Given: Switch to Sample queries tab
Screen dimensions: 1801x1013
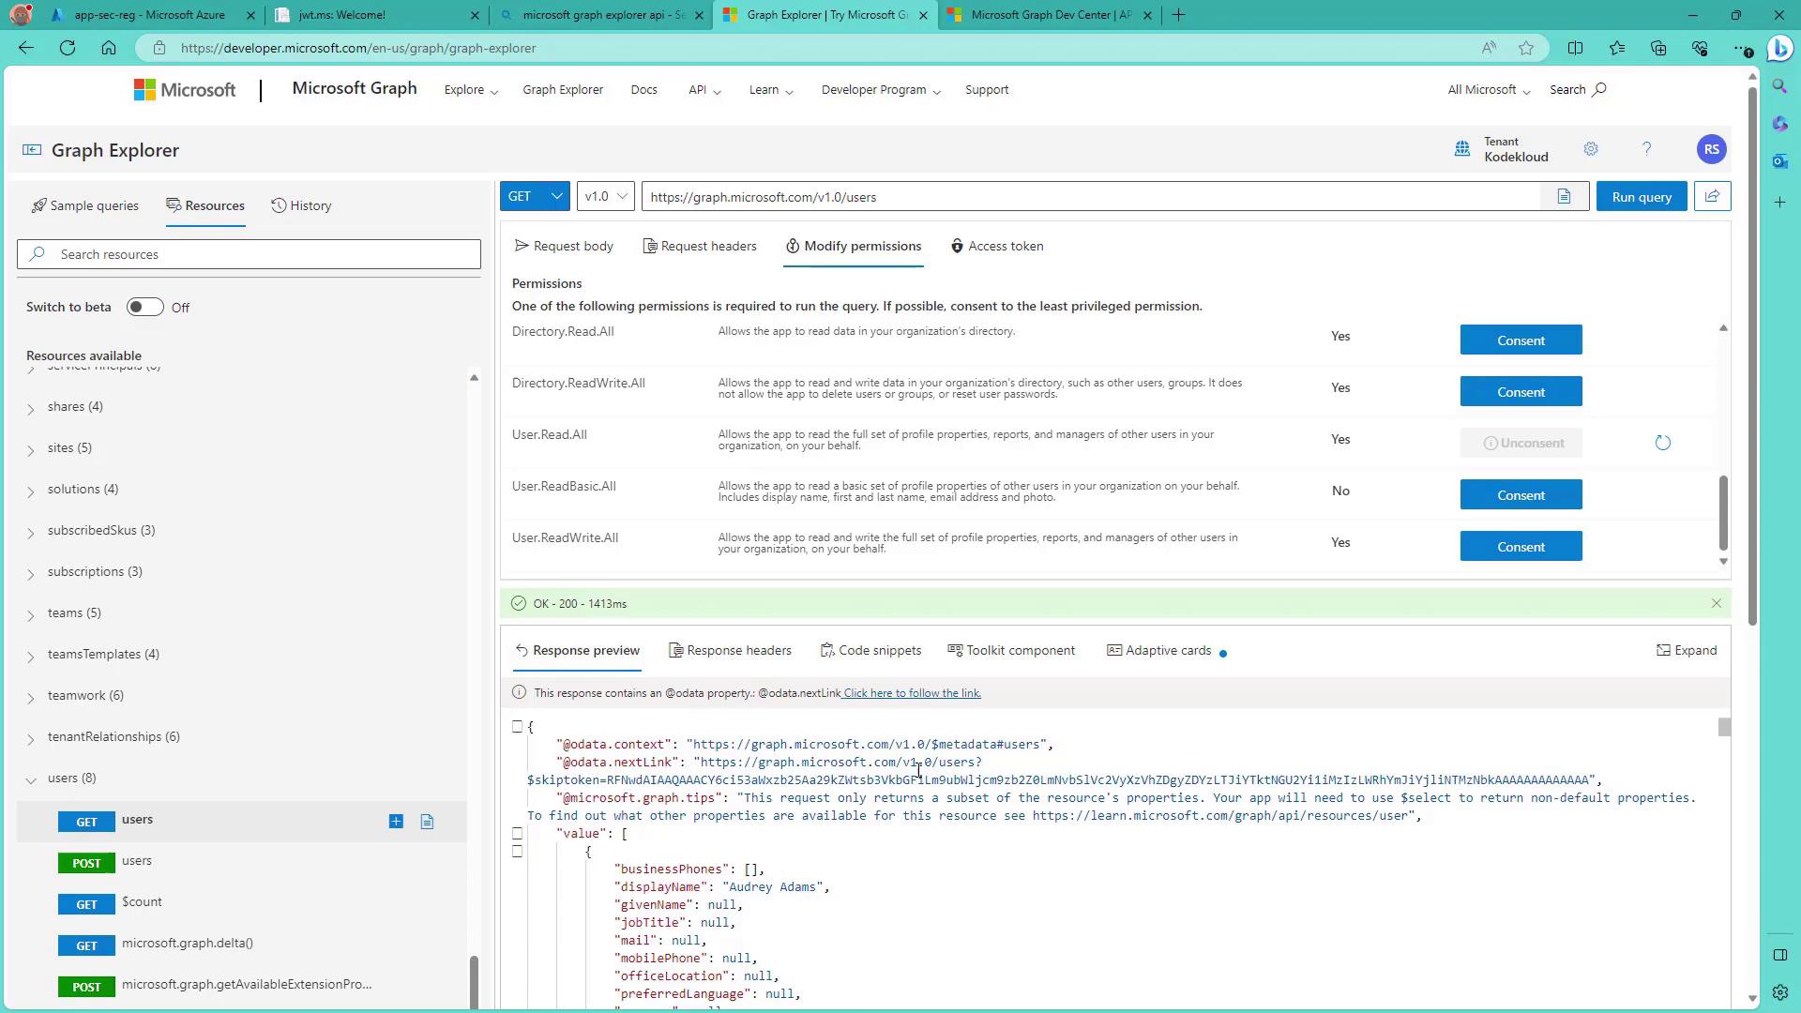Looking at the screenshot, I should pos(85,205).
